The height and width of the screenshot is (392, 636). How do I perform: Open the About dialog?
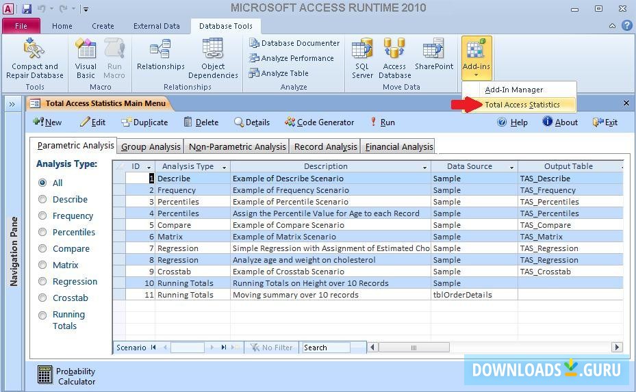tap(560, 122)
